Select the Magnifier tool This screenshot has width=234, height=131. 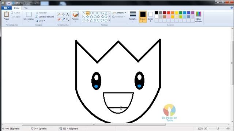(x=68, y=19)
